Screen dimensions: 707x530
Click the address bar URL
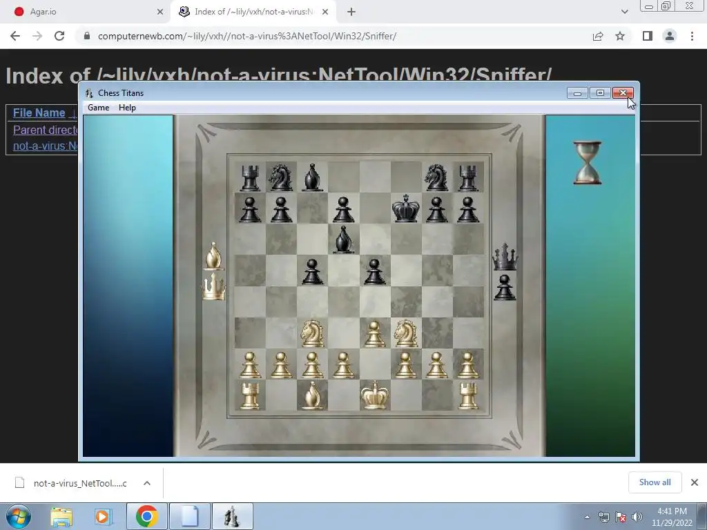pyautogui.click(x=247, y=36)
